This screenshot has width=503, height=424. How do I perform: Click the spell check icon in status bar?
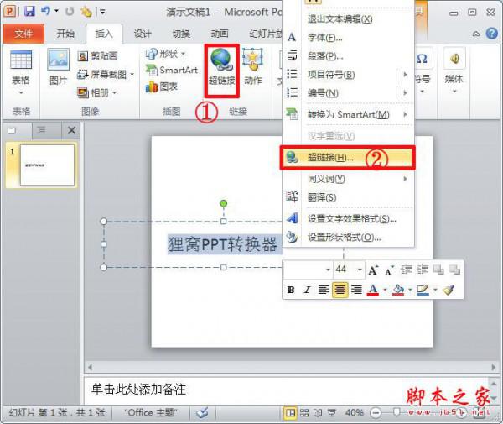(202, 412)
